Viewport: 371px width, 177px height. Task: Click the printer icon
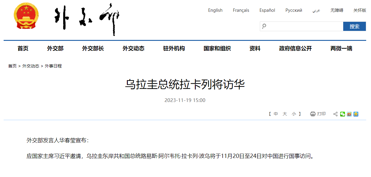pos(313,114)
